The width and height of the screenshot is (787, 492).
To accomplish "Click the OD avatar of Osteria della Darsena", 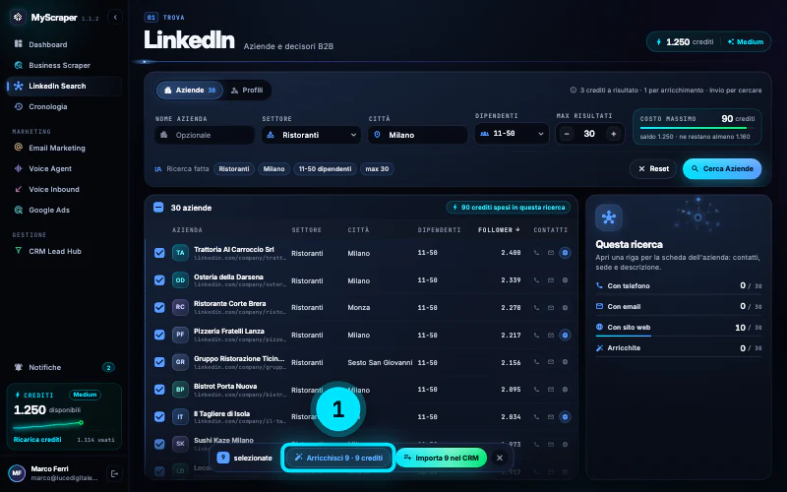I will click(x=180, y=280).
